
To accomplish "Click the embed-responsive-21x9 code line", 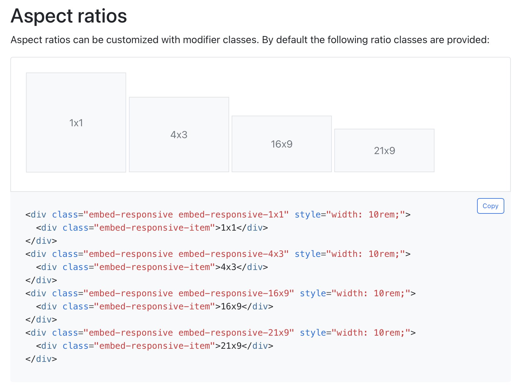I will point(220,333).
